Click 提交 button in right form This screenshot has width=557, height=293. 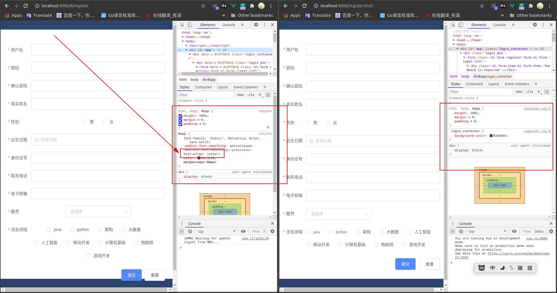point(405,264)
